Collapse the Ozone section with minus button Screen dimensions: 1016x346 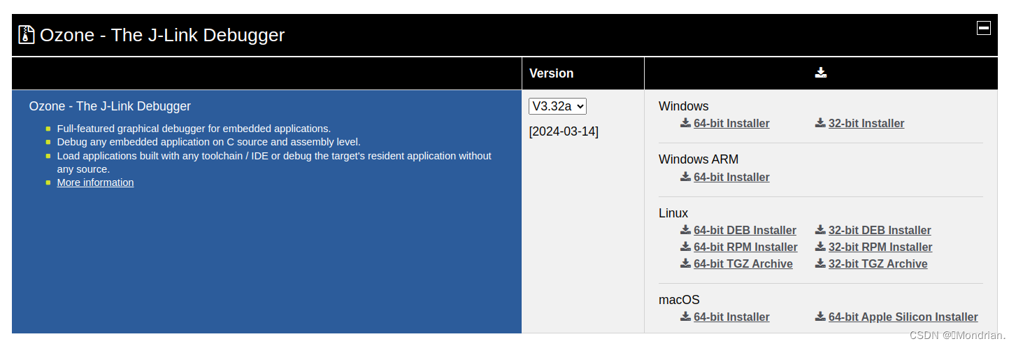[984, 28]
